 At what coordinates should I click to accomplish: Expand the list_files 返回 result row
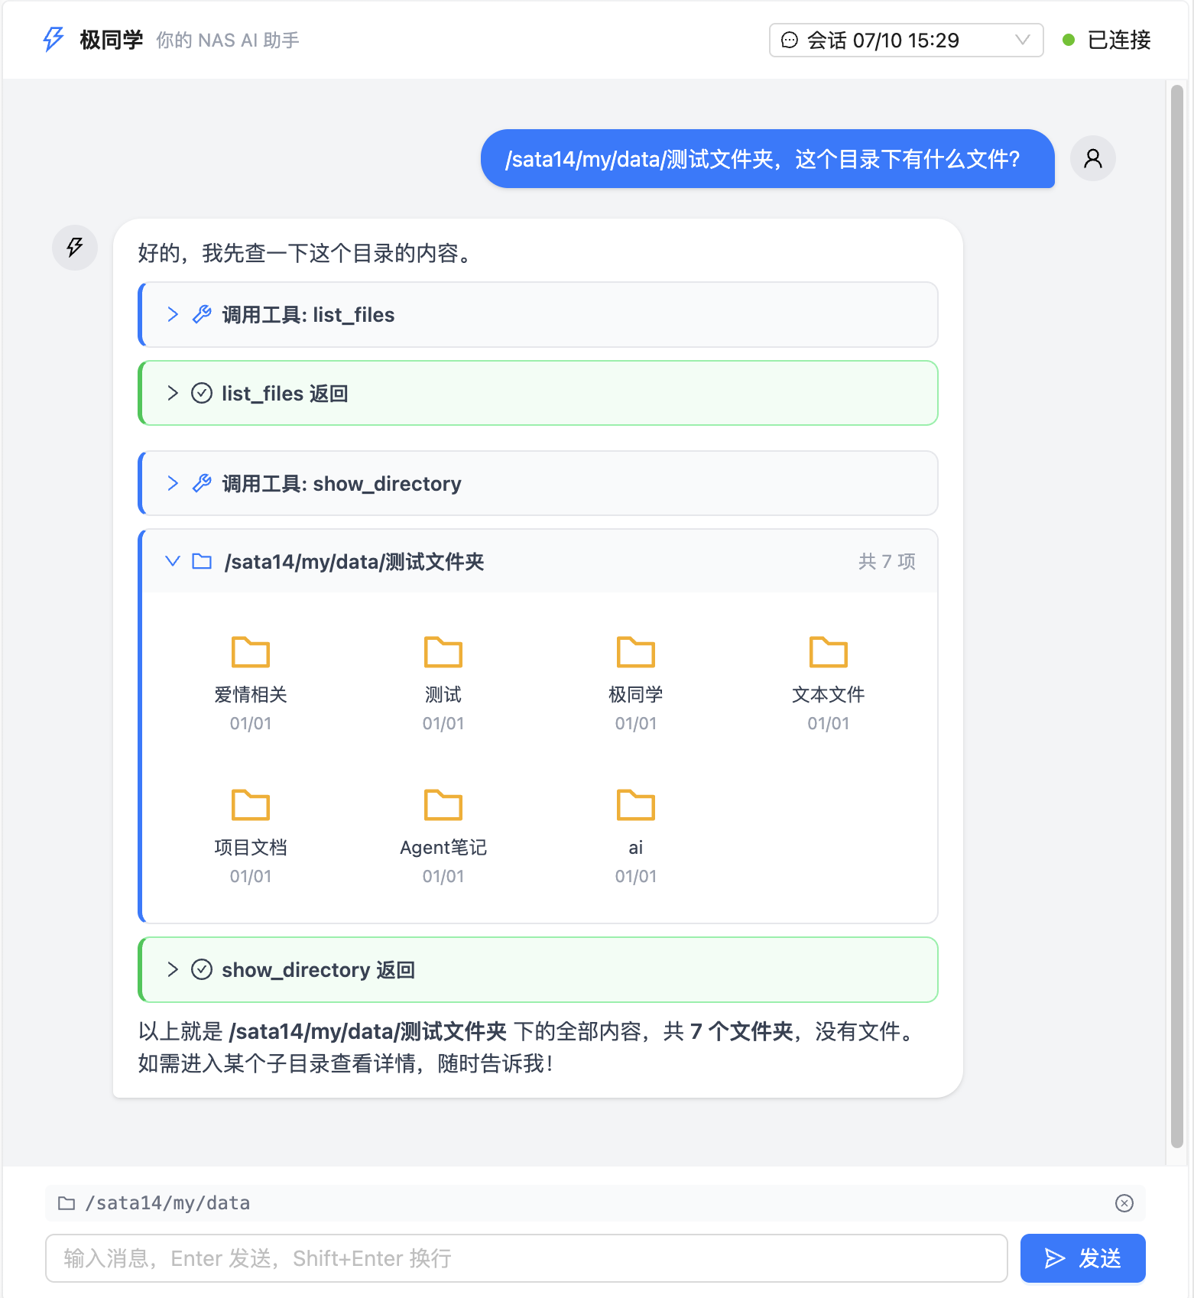(538, 393)
